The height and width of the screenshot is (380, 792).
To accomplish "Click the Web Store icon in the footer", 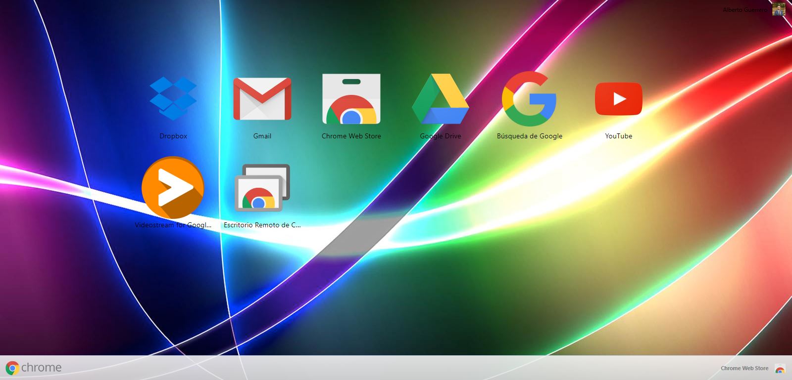I will click(780, 369).
